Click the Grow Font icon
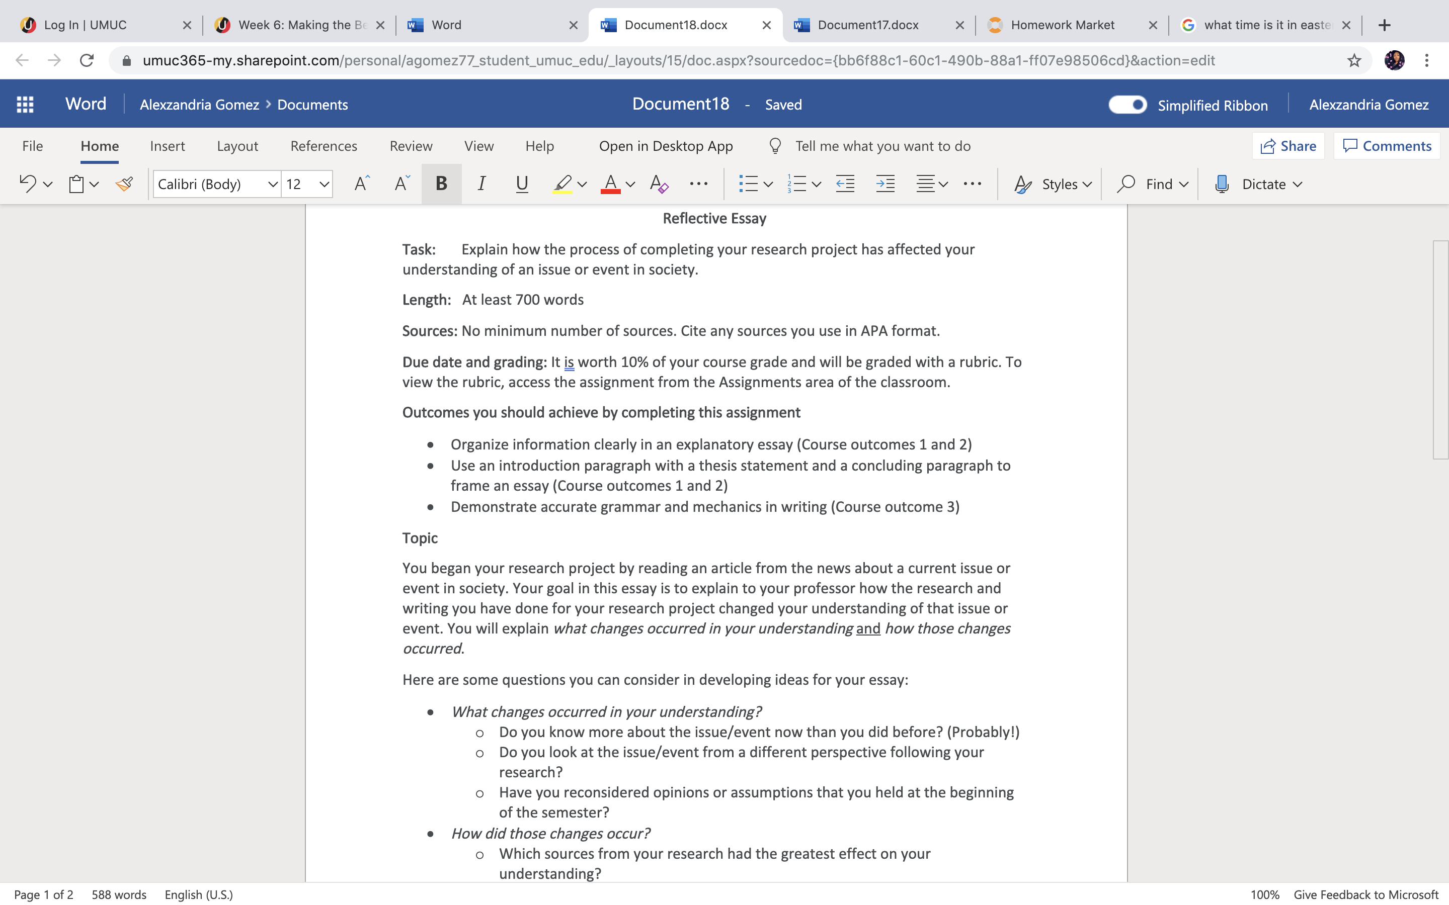The height and width of the screenshot is (905, 1449). coord(362,184)
